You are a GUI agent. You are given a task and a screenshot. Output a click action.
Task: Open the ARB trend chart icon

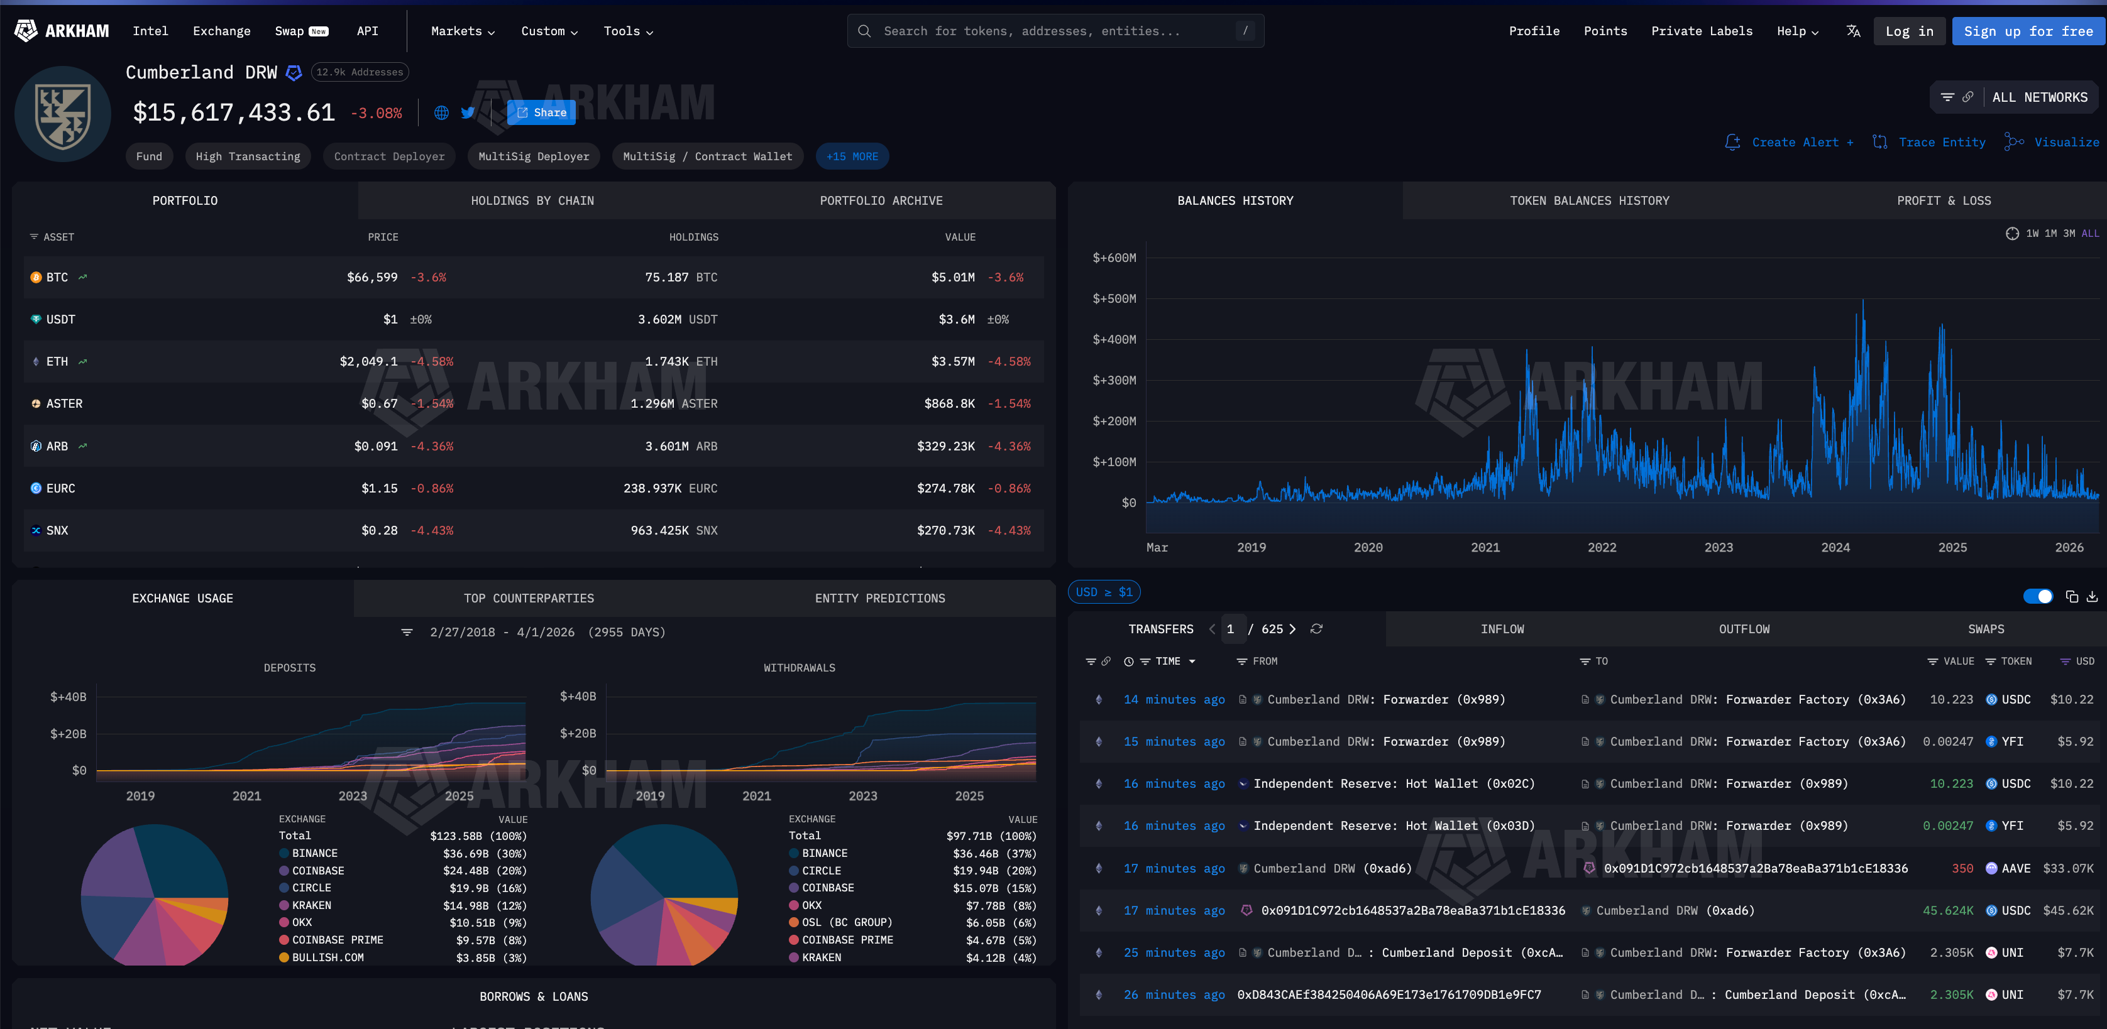click(x=82, y=446)
